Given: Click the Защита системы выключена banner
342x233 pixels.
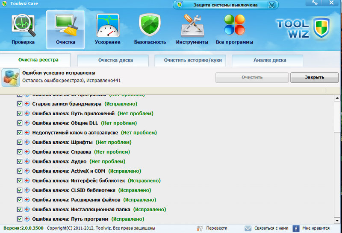Looking at the screenshot, I should tap(226, 5).
